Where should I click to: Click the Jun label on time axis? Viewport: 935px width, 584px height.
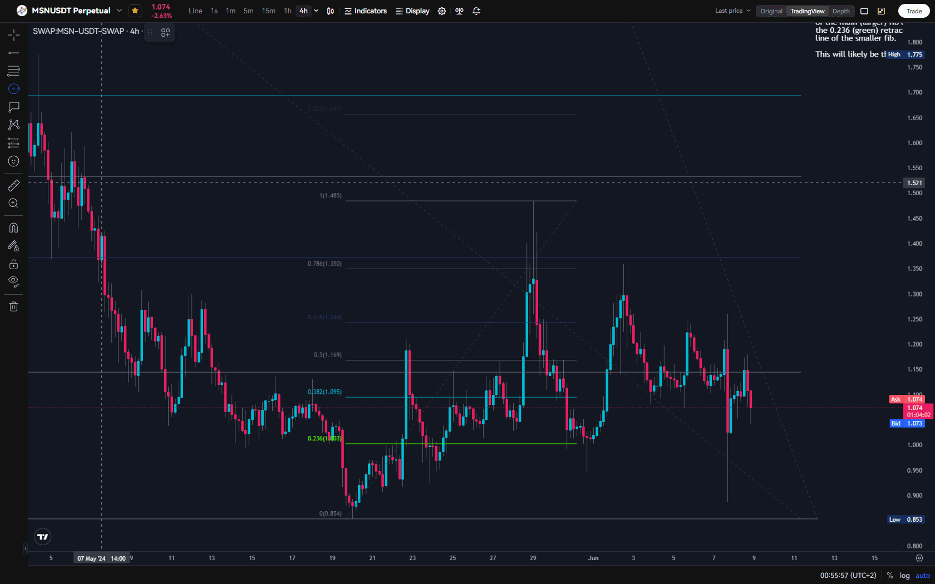point(593,558)
